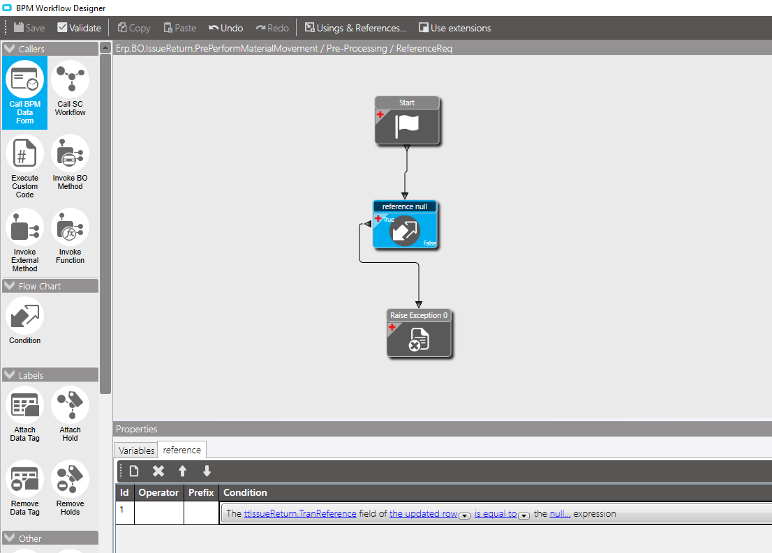Undo the last action
772x553 pixels.
226,28
